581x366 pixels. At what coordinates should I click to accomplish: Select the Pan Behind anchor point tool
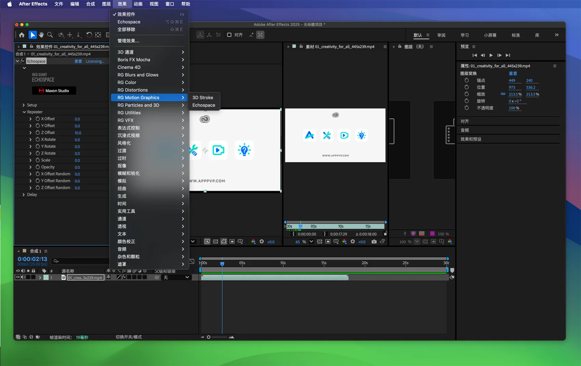tap(98, 35)
